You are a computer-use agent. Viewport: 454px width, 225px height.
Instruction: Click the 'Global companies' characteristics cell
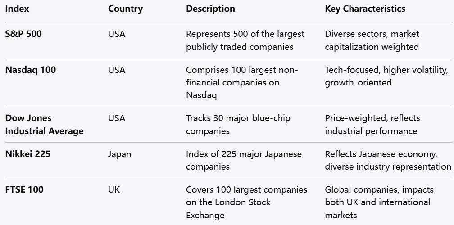coord(377,202)
